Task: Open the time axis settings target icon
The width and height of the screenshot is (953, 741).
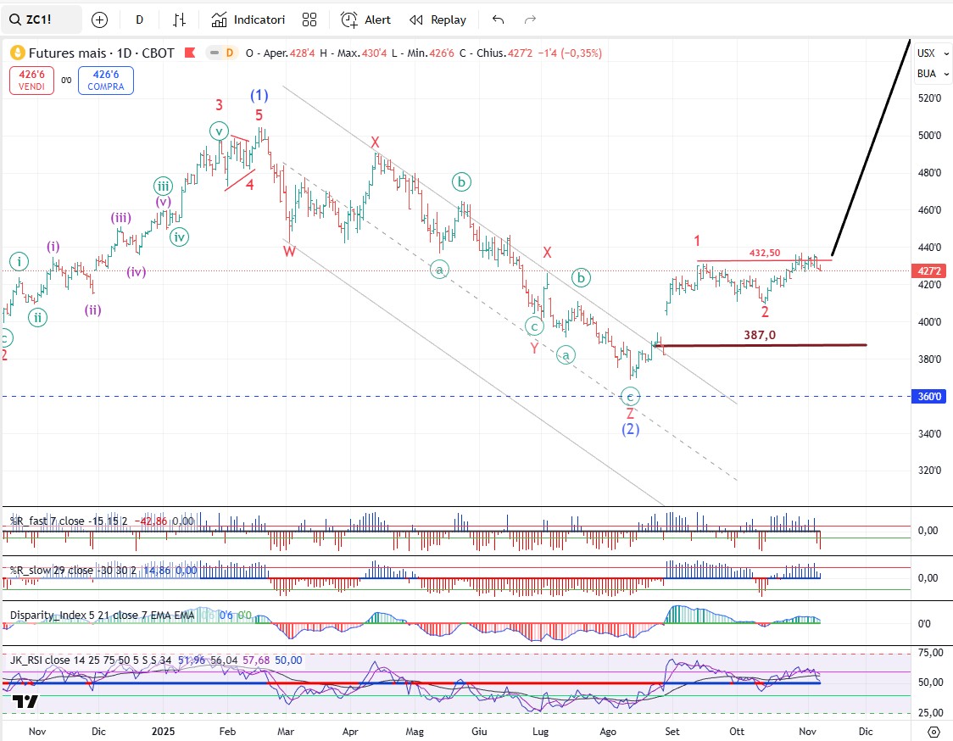Action: pyautogui.click(x=933, y=731)
